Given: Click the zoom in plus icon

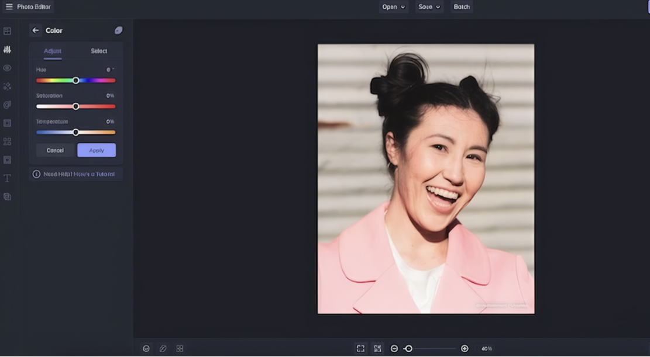Looking at the screenshot, I should point(465,349).
